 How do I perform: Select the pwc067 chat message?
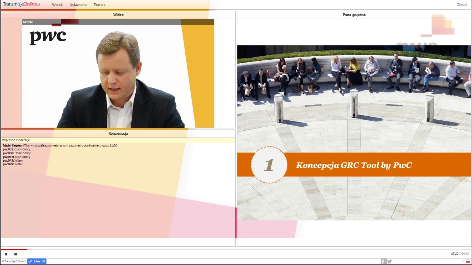tap(17, 157)
